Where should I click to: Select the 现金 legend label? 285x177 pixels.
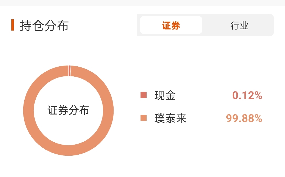[165, 95]
